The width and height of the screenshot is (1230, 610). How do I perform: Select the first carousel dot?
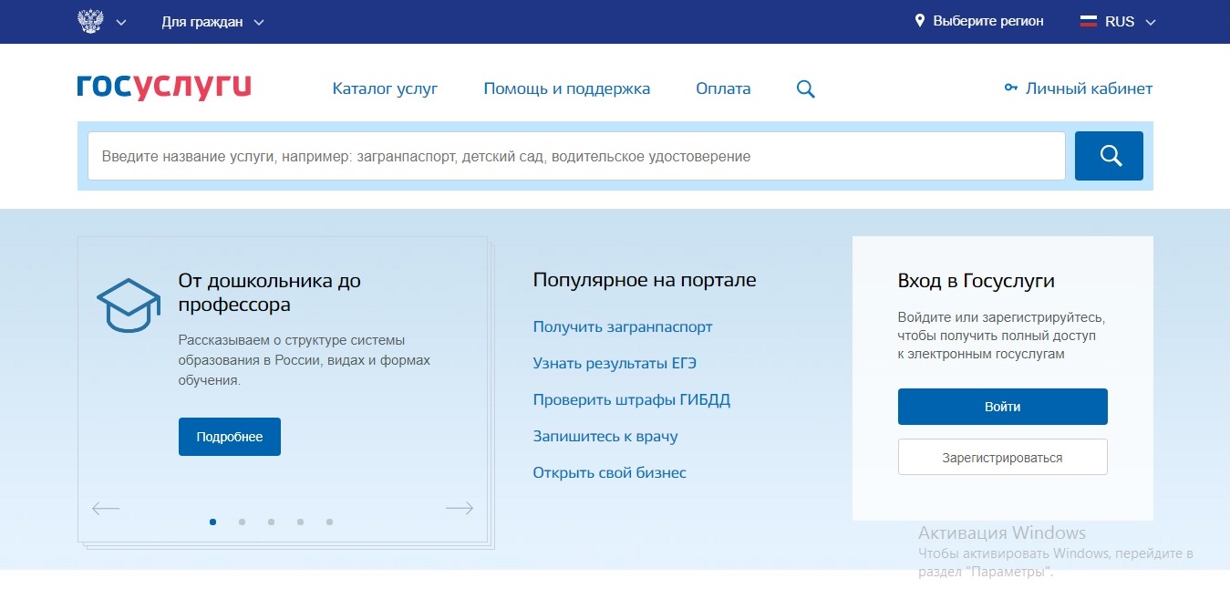coord(213,522)
